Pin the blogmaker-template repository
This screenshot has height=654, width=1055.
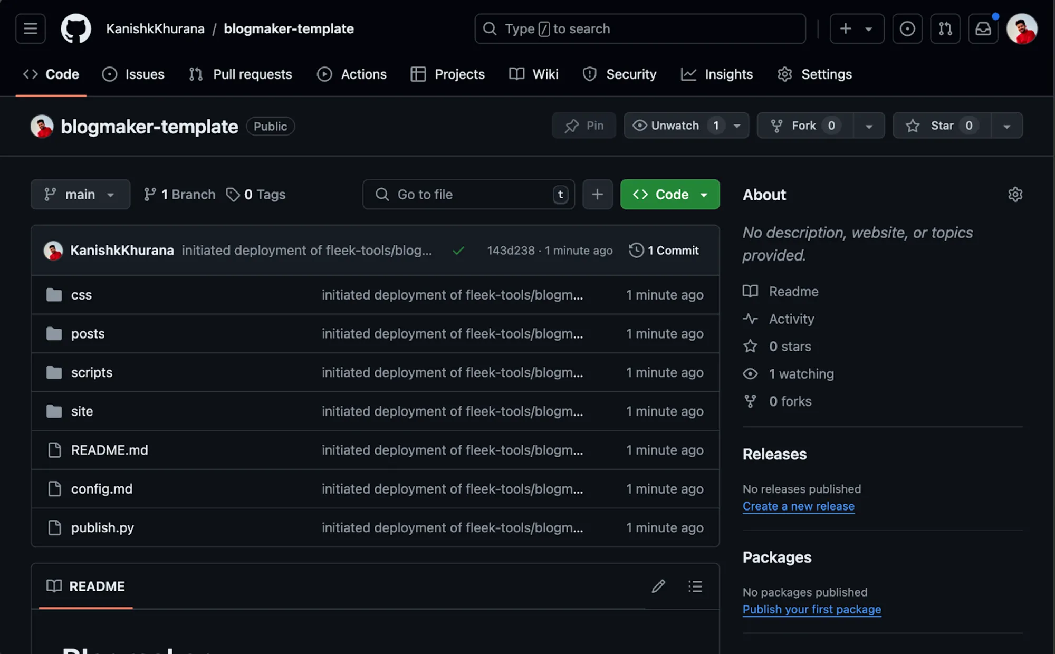pos(584,126)
